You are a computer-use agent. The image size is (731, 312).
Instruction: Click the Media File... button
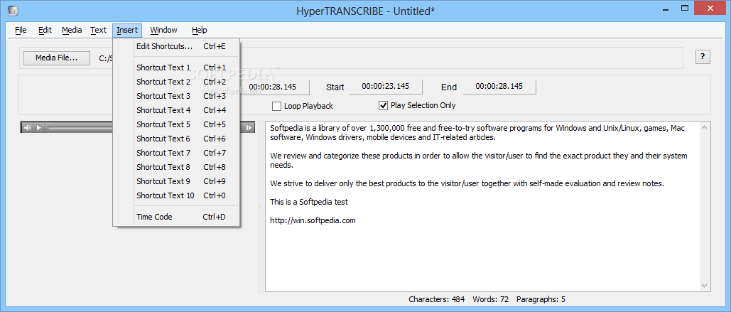(57, 58)
